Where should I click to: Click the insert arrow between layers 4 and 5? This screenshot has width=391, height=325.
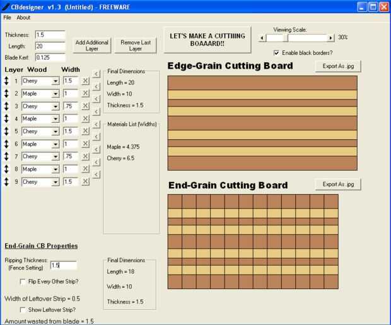pyautogui.click(x=96, y=124)
